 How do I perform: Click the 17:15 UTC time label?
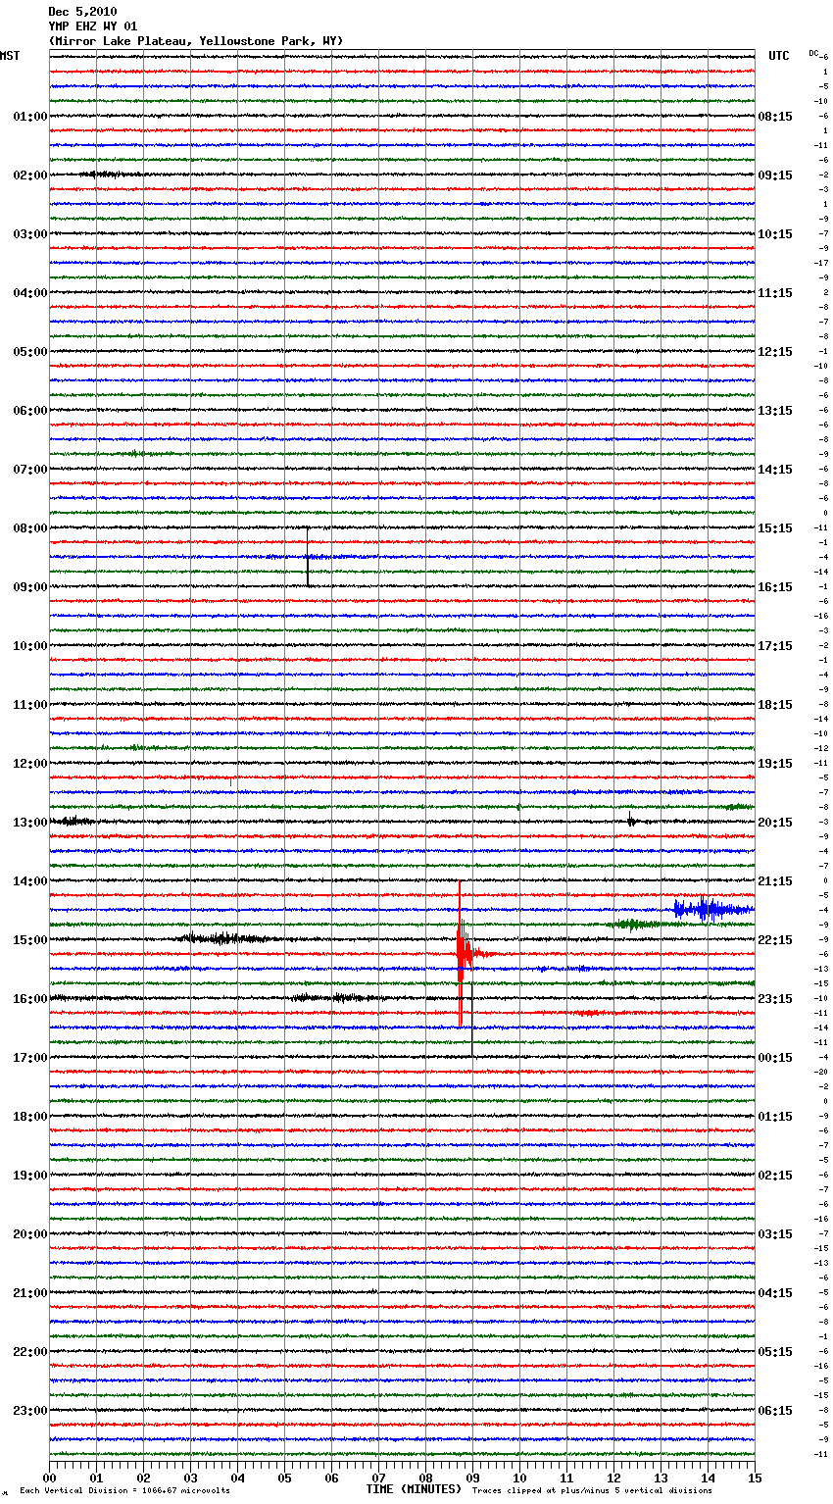tap(775, 646)
